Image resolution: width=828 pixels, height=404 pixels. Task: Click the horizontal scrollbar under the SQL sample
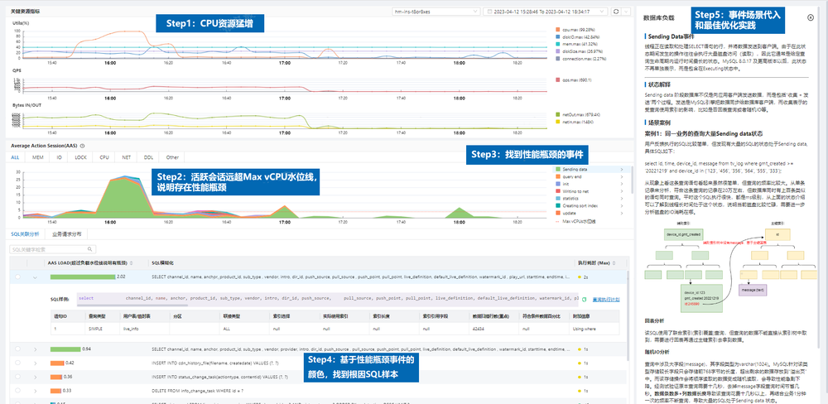pos(132,305)
